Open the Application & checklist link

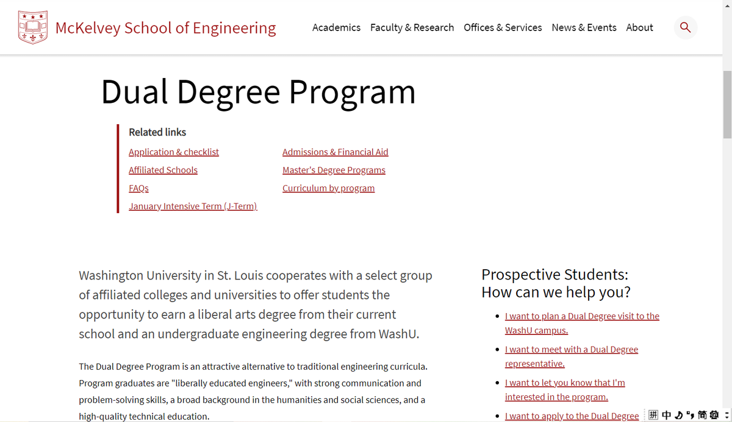click(x=174, y=152)
